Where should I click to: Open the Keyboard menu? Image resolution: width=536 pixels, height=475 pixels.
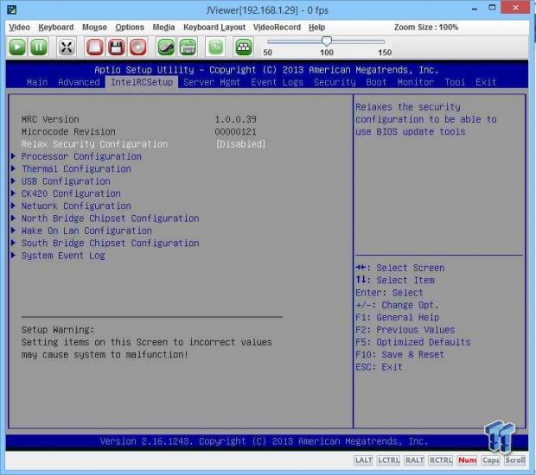click(55, 27)
